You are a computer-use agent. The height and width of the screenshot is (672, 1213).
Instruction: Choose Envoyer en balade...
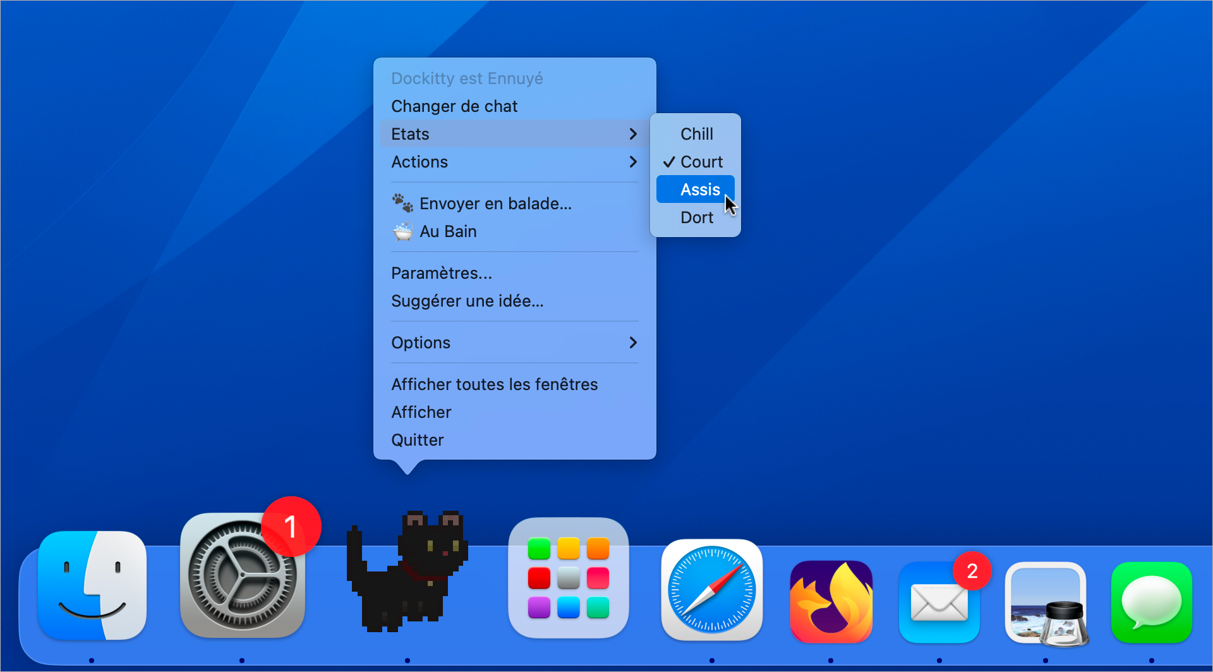click(515, 204)
